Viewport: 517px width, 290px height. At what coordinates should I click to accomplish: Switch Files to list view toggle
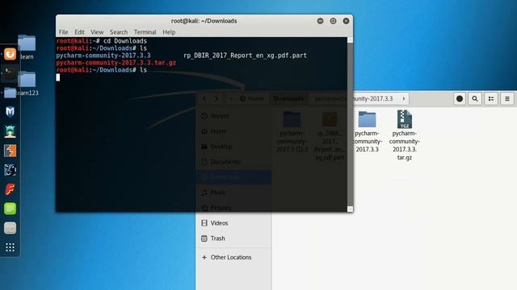491,98
